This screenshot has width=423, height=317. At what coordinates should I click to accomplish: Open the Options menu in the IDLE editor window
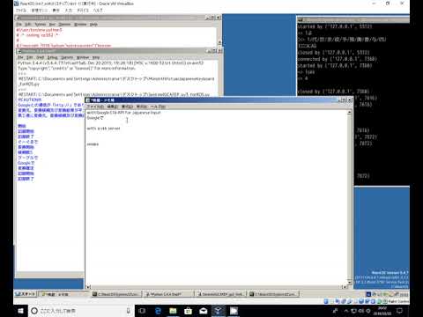[x=64, y=25]
